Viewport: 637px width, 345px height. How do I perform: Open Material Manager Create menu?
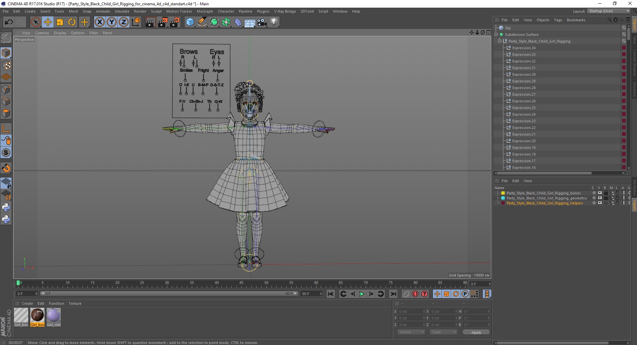tap(27, 303)
